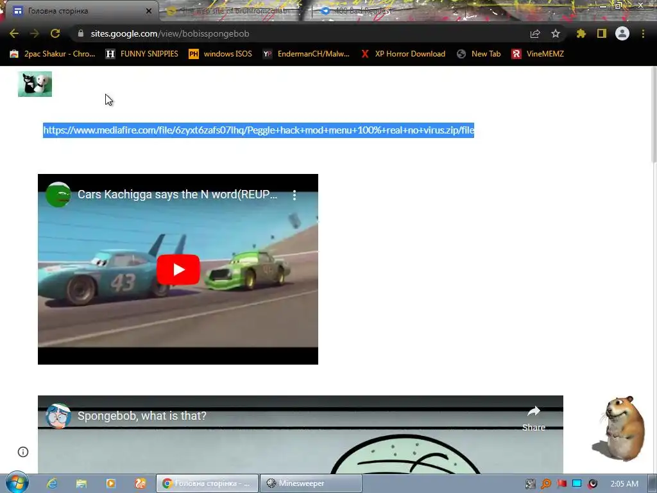The image size is (657, 493).
Task: Open the Chrome profile avatar
Action: click(x=622, y=33)
